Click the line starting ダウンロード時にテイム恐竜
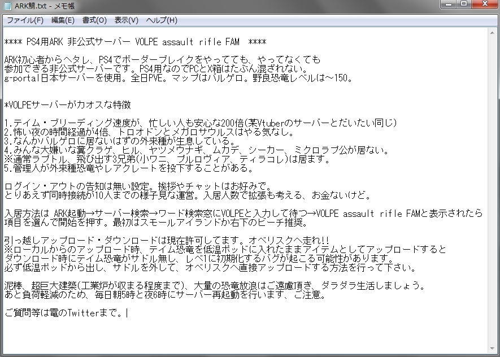 pos(199,258)
